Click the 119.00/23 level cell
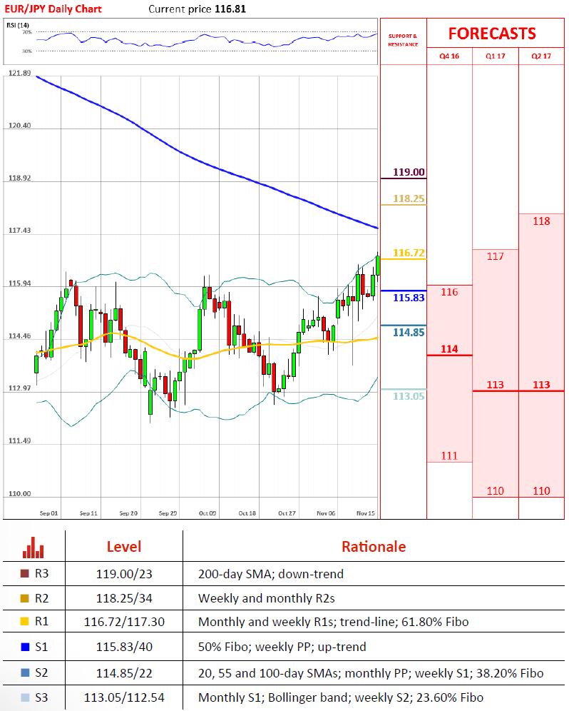Screen dimensions: 569x711 (124, 574)
